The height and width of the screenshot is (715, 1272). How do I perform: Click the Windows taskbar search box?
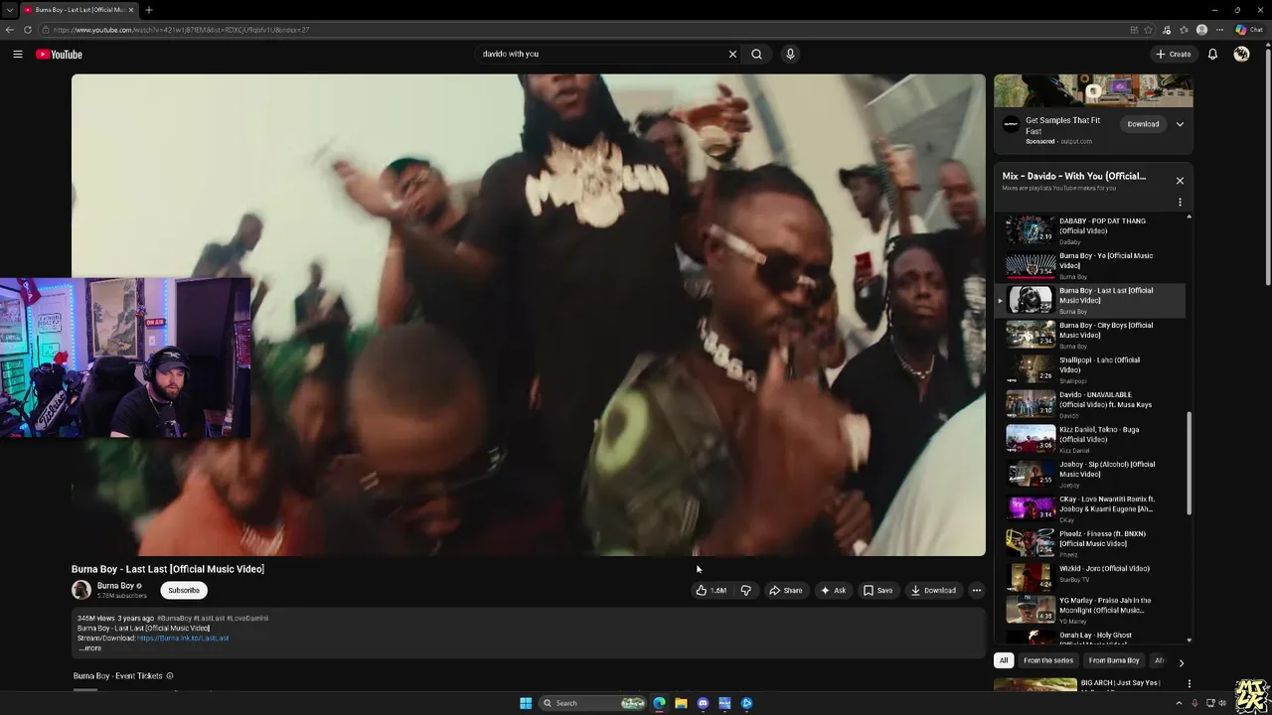tap(593, 703)
